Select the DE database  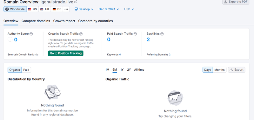click(x=57, y=9)
